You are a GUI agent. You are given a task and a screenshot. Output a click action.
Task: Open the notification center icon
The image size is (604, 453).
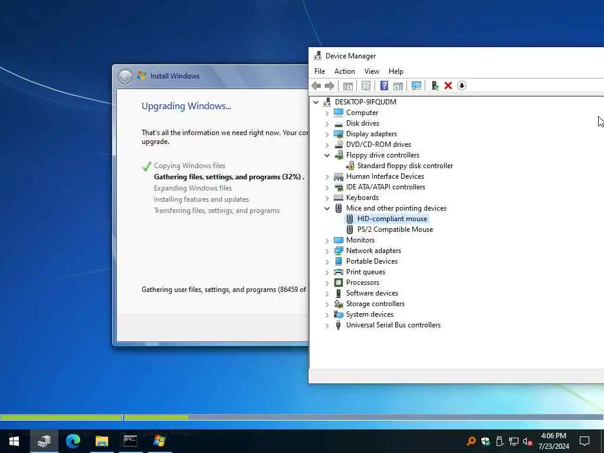tap(585, 441)
